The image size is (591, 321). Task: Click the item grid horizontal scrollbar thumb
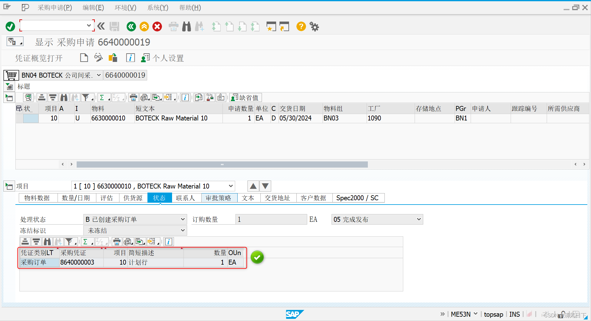(222, 164)
